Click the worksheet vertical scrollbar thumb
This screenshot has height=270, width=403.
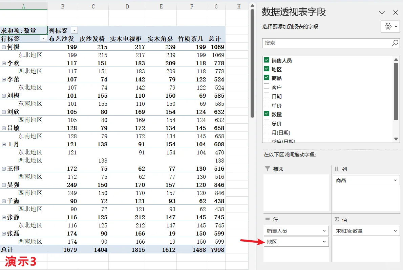pyautogui.click(x=252, y=63)
